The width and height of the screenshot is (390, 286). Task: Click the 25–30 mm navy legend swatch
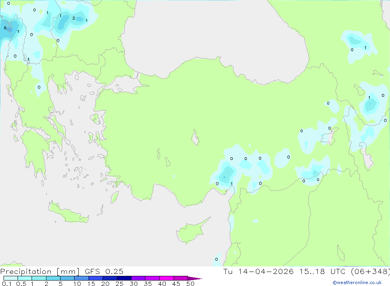click(x=124, y=278)
